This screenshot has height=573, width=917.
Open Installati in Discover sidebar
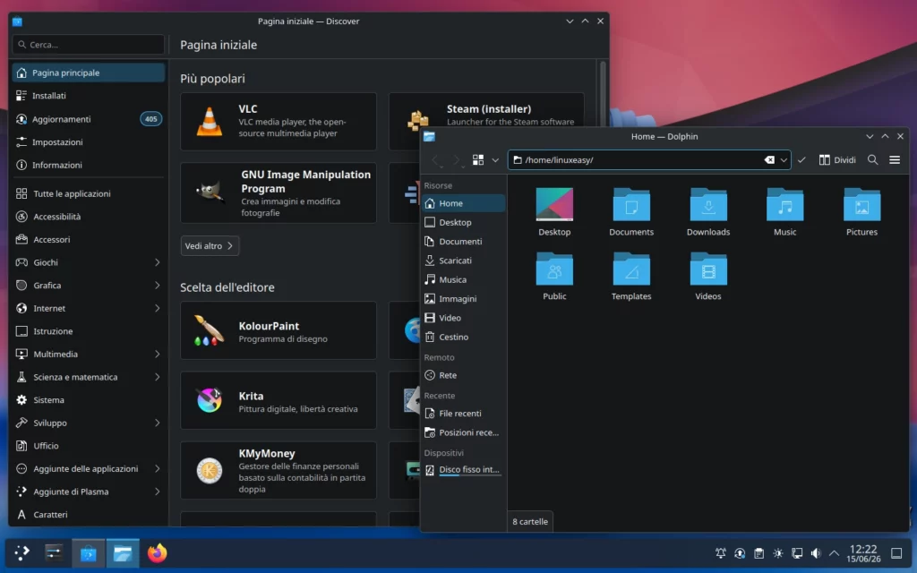tap(89, 95)
